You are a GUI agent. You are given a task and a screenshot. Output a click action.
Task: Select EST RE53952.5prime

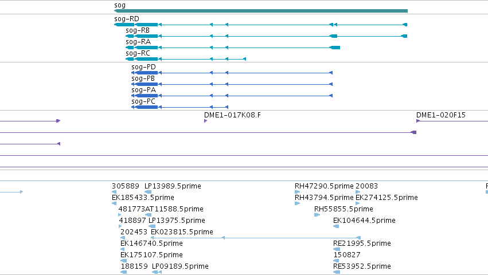click(x=362, y=266)
